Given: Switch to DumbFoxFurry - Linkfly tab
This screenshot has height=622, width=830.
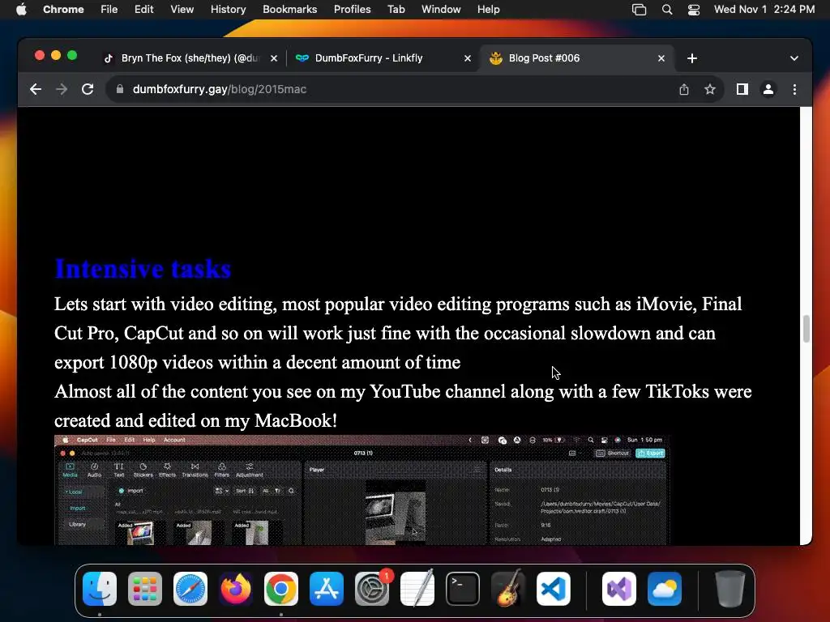Looking at the screenshot, I should coord(383,58).
